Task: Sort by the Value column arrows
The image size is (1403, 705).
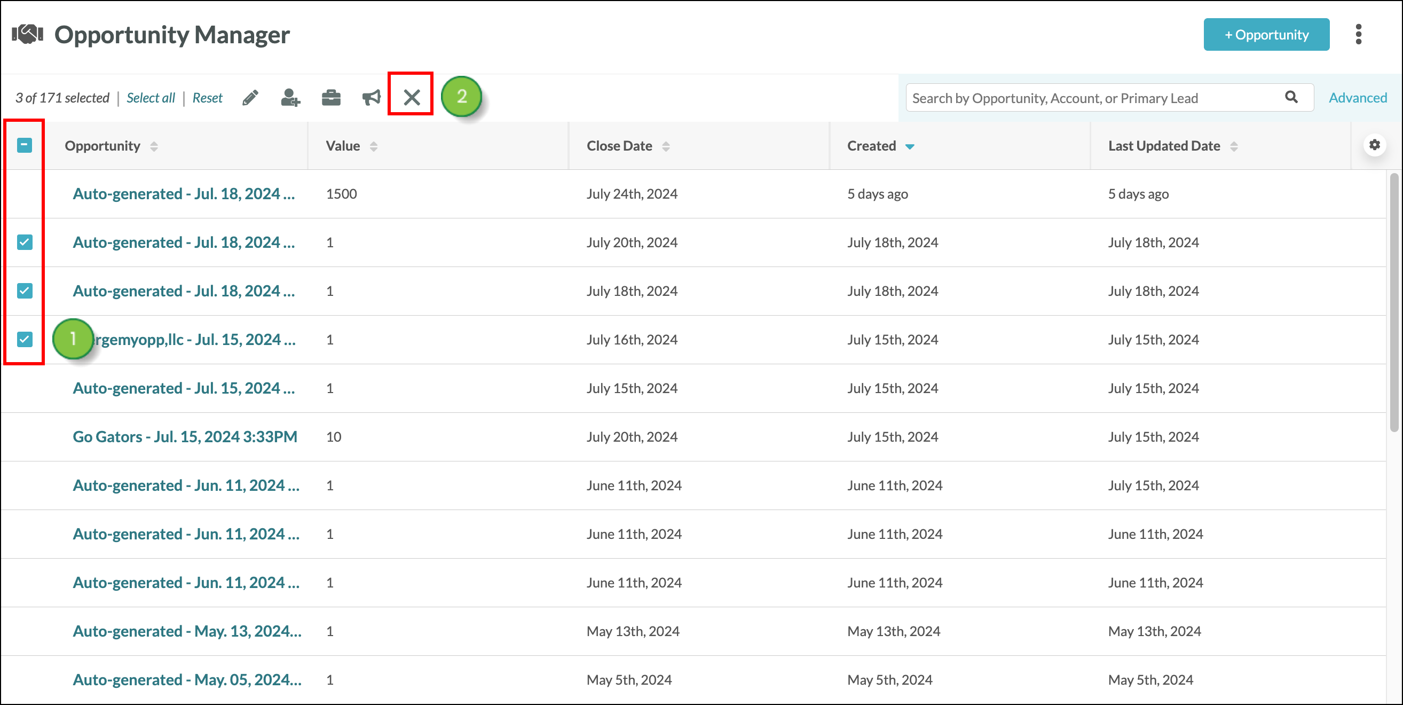Action: [374, 146]
